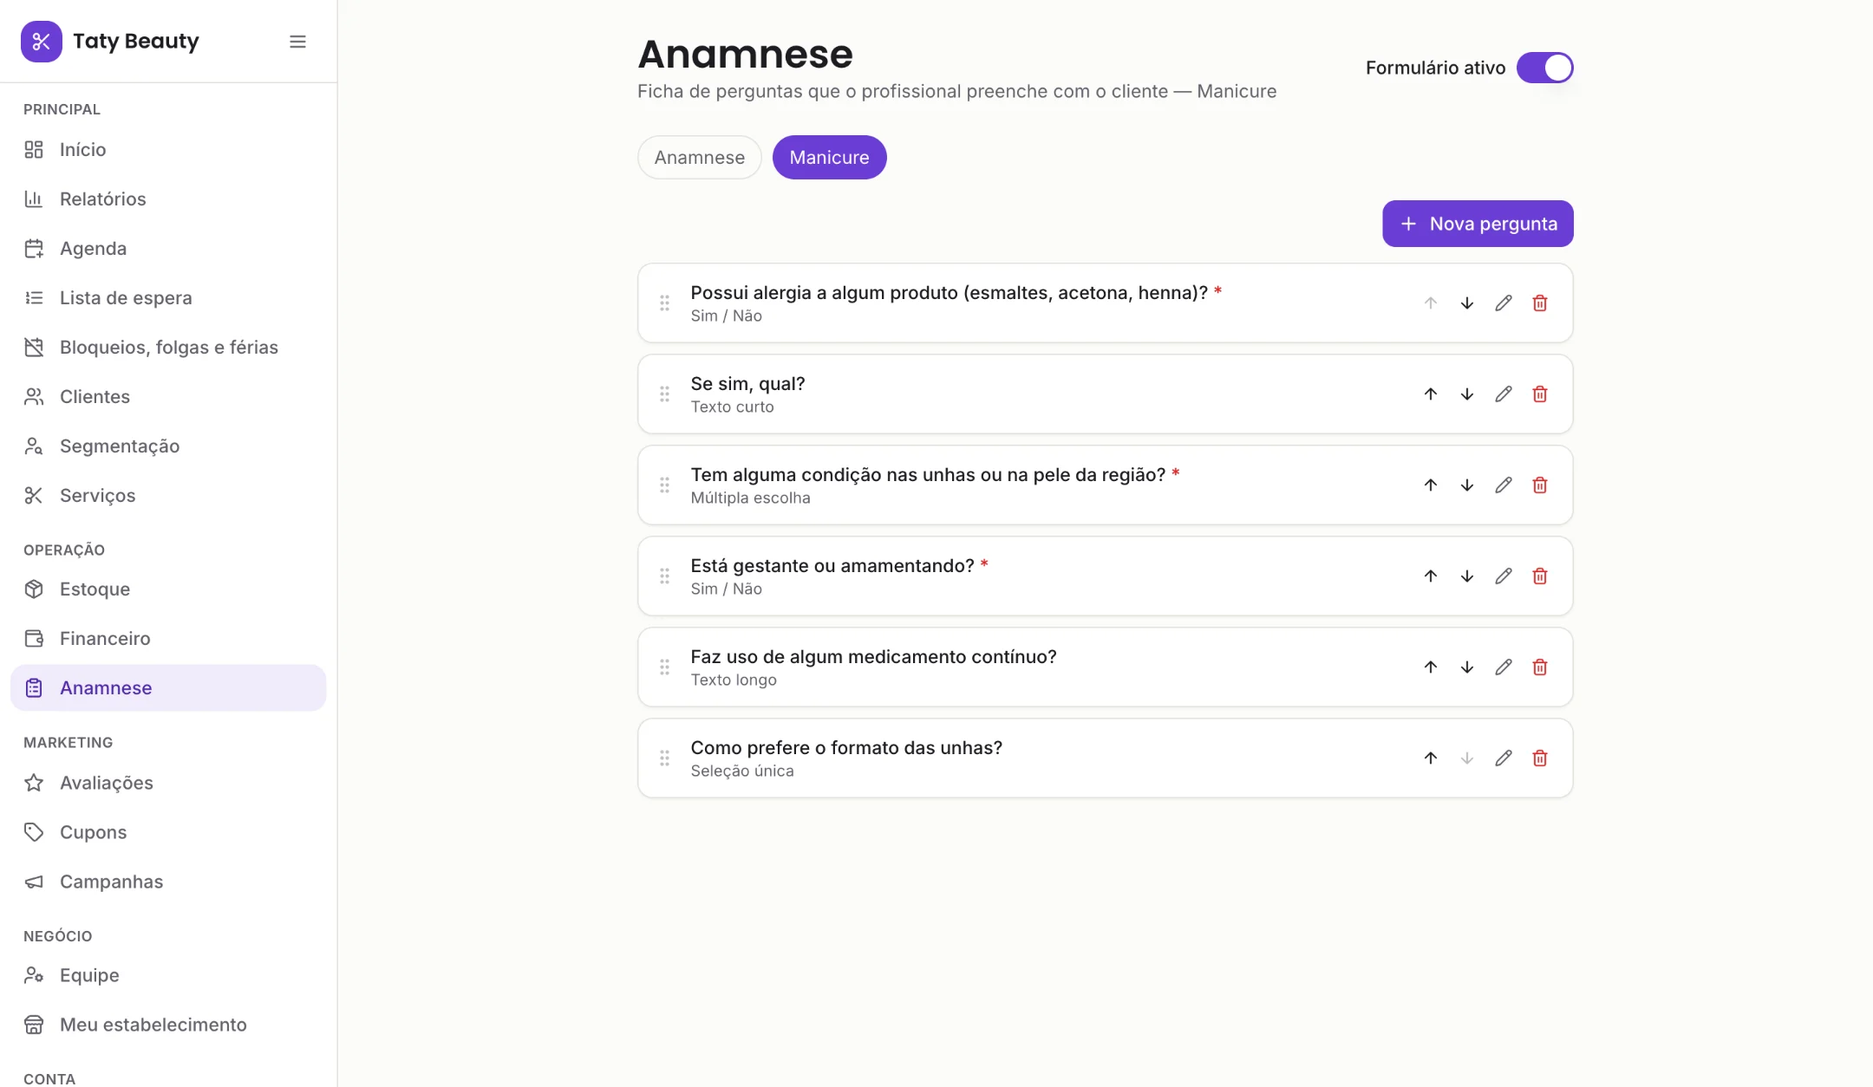Toggle the 'Formulário ativo' switch off
This screenshot has width=1873, height=1087.
point(1544,68)
